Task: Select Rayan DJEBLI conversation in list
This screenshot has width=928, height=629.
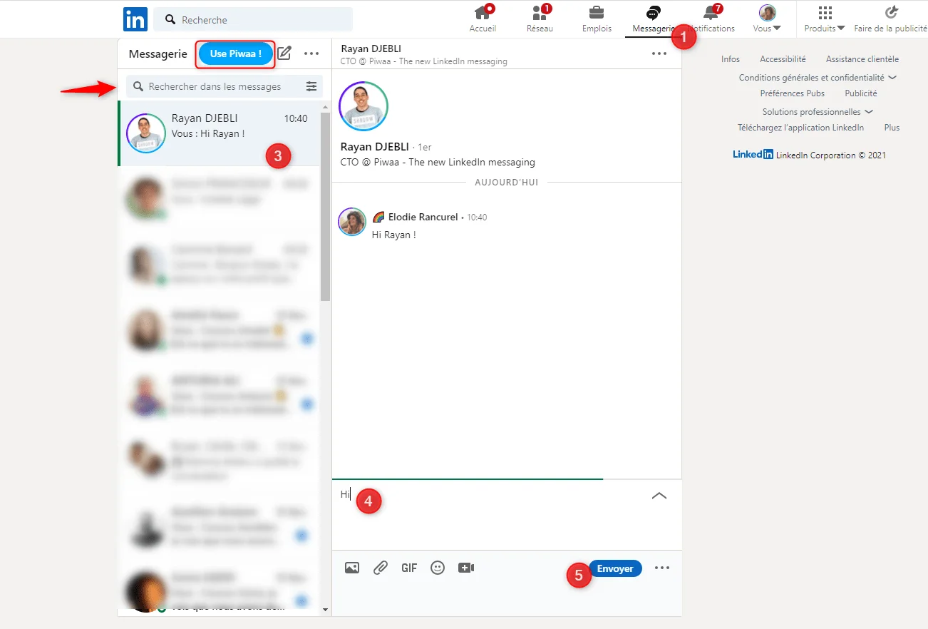Action: pos(219,133)
